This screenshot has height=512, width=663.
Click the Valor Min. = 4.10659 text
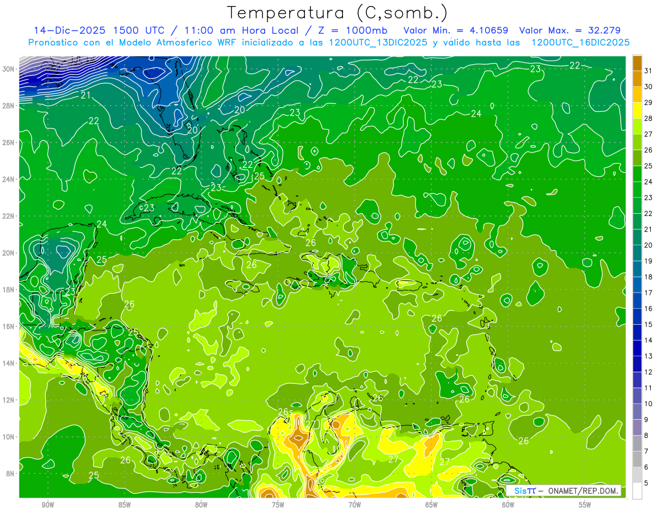click(456, 30)
